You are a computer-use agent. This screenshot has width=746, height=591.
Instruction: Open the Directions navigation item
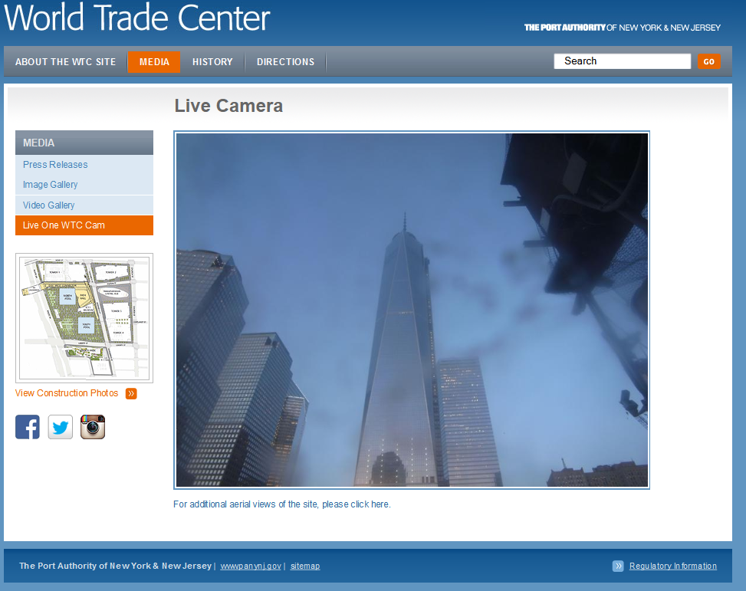[x=285, y=62]
